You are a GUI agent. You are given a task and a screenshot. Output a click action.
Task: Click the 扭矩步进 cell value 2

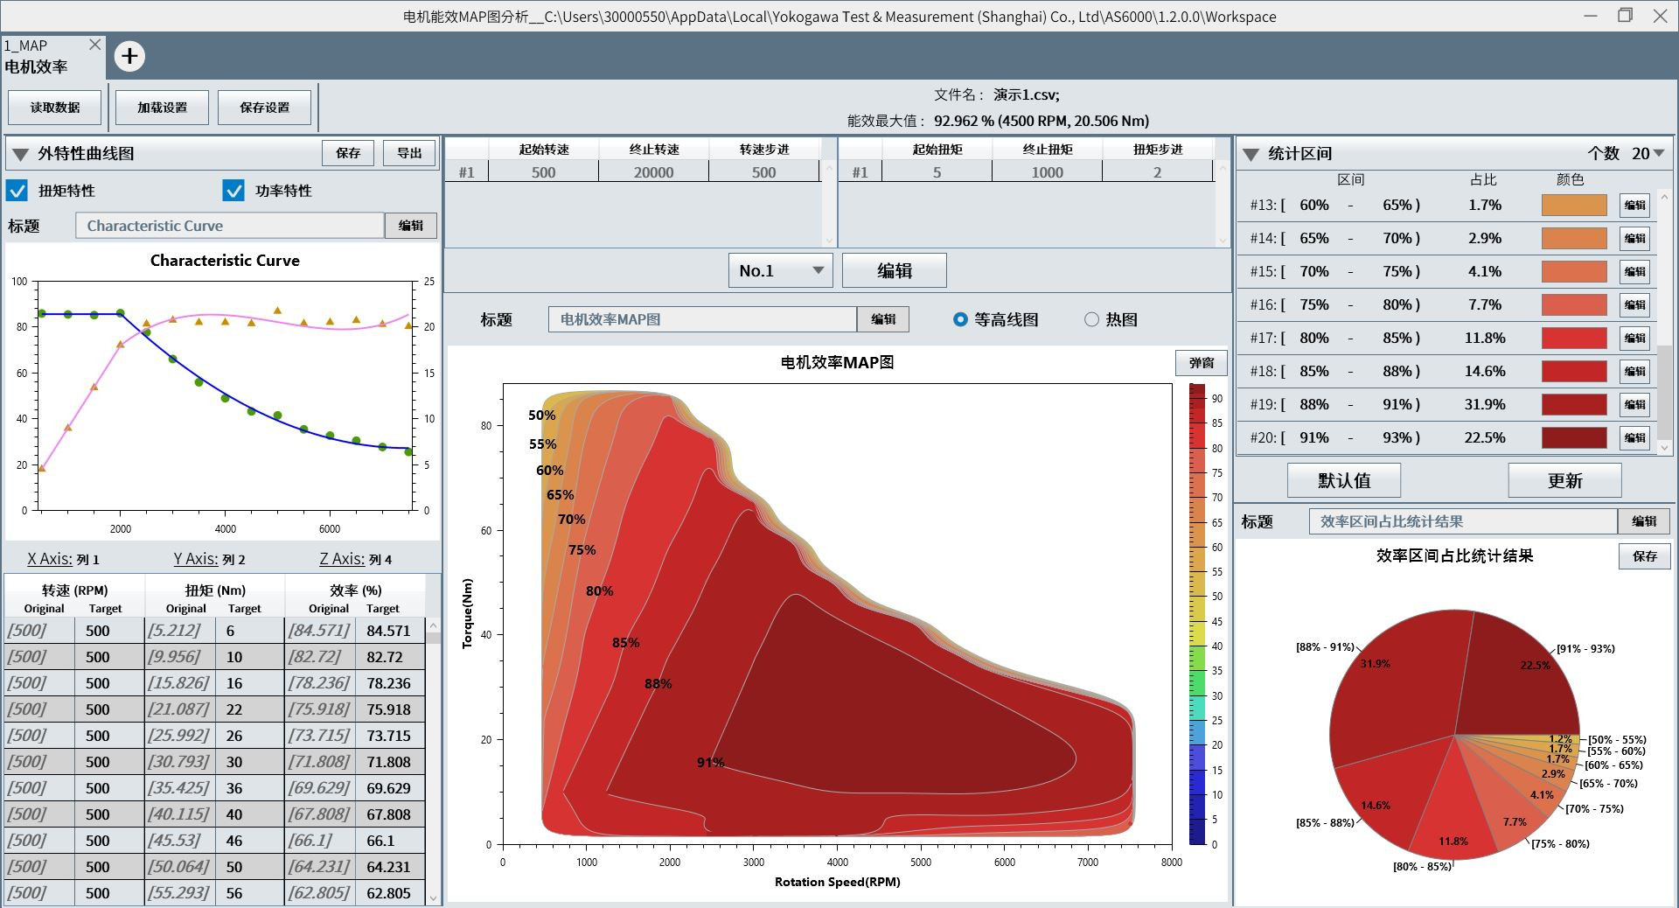pyautogui.click(x=1157, y=172)
